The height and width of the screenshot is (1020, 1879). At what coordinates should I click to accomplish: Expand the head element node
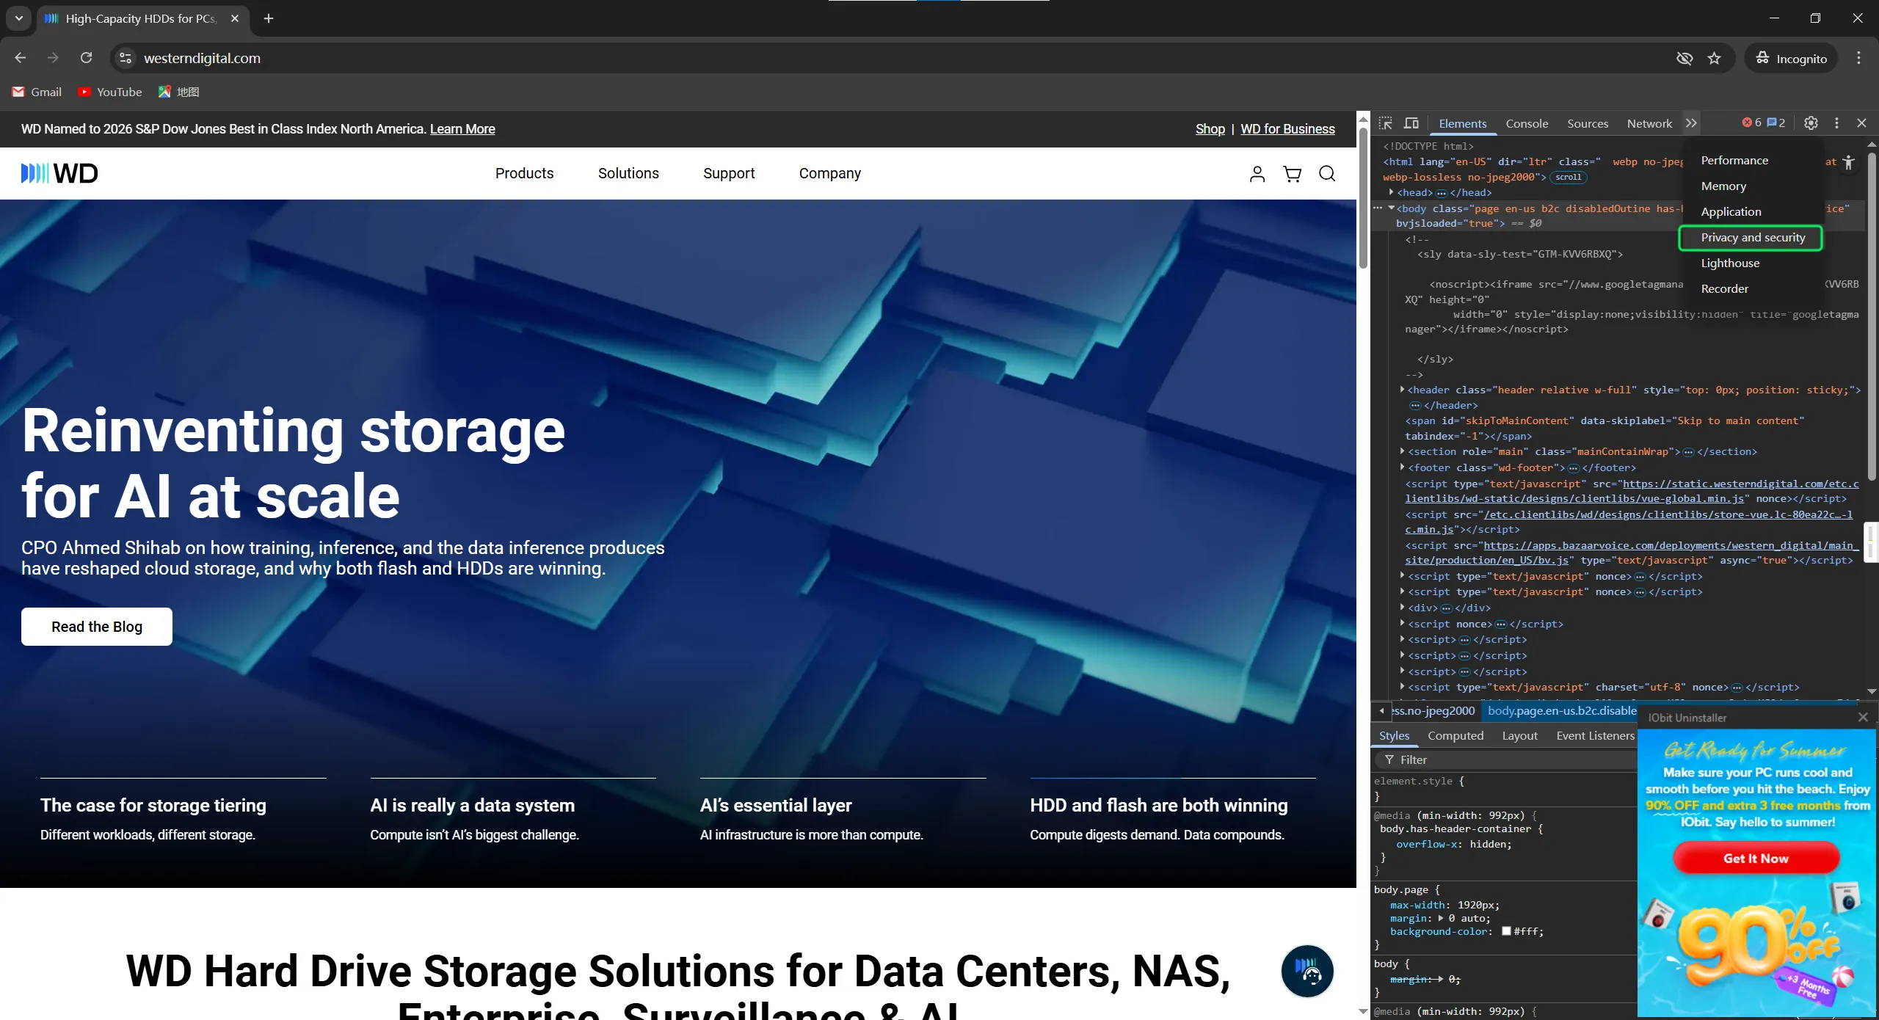pyautogui.click(x=1391, y=192)
